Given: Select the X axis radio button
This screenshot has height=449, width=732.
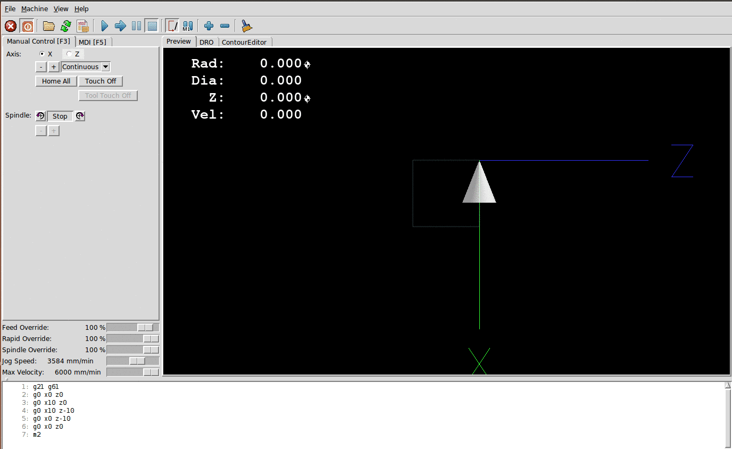Looking at the screenshot, I should [43, 54].
